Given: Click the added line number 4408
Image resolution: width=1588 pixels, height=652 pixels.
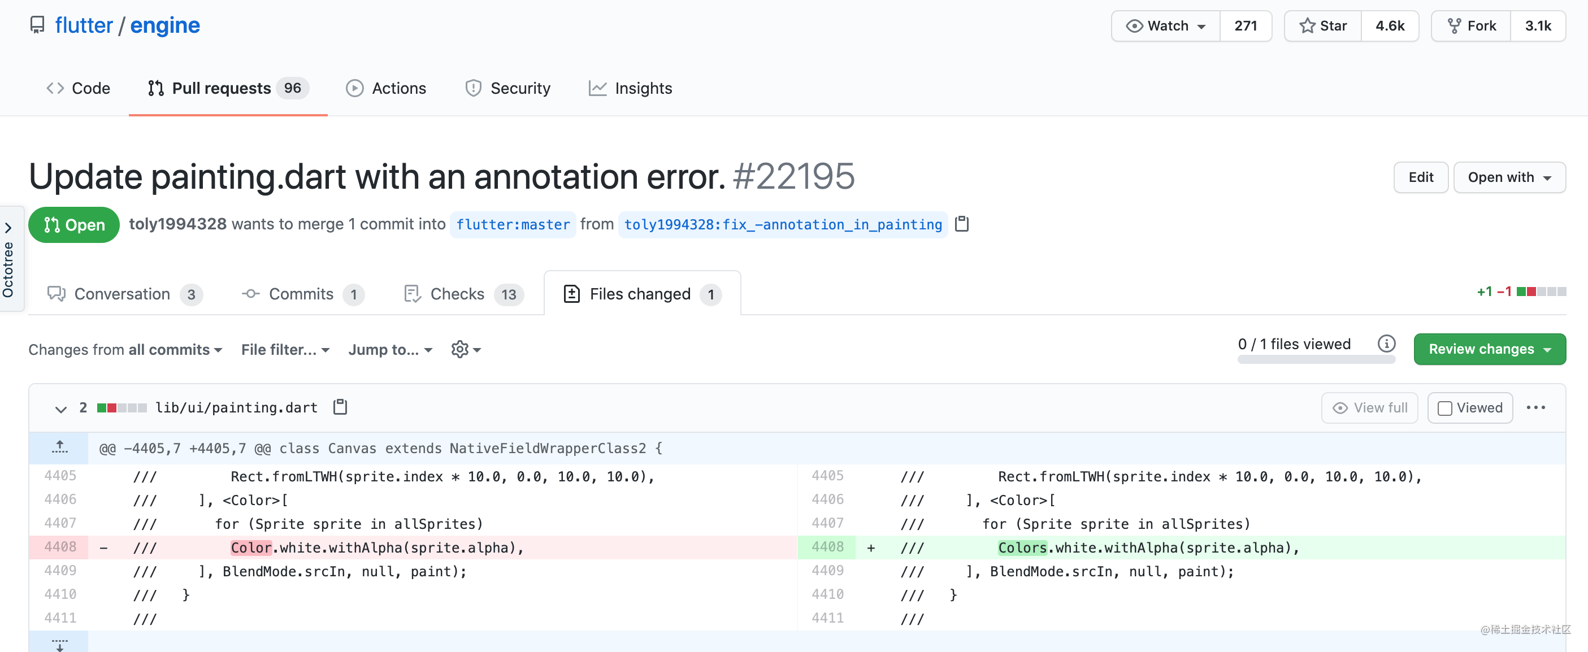Looking at the screenshot, I should click(x=827, y=546).
